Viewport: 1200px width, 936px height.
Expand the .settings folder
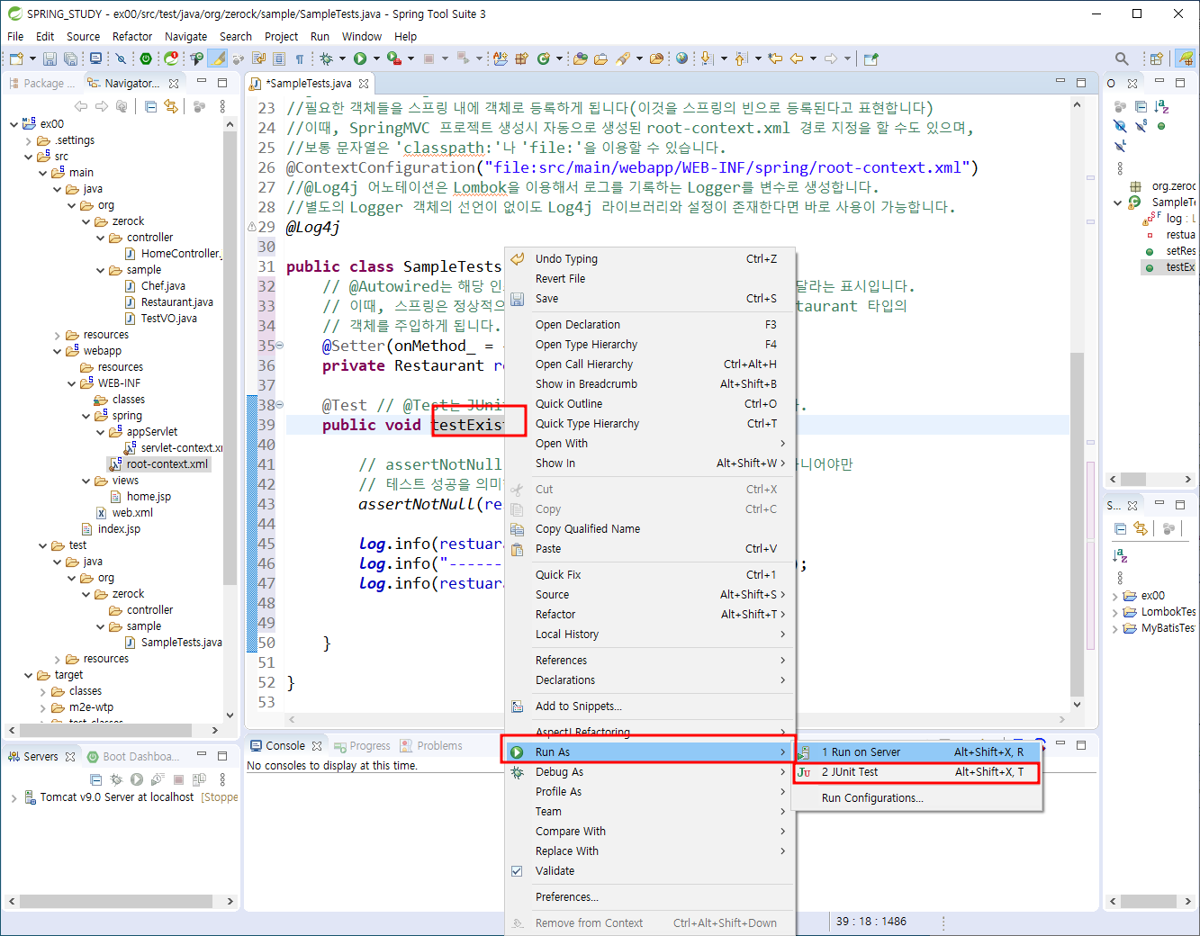point(28,140)
